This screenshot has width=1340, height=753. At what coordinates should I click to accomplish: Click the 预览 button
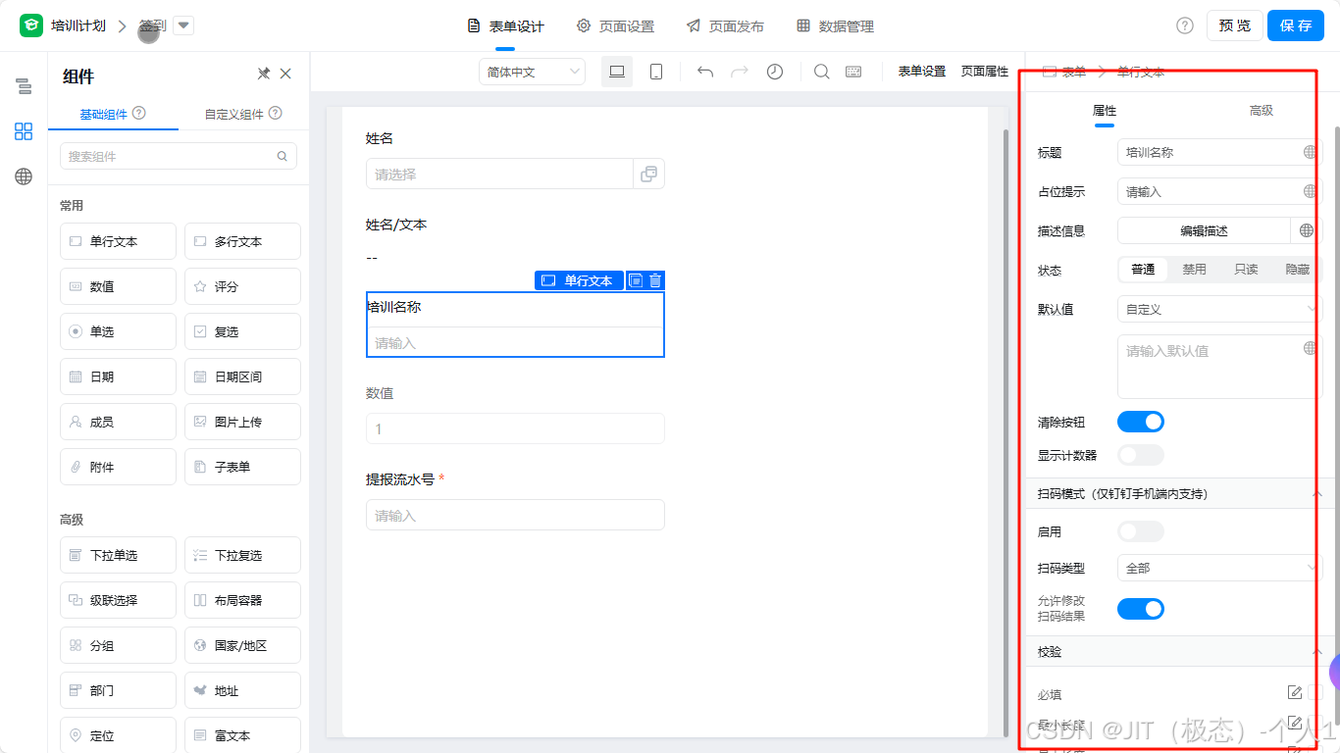pyautogui.click(x=1235, y=25)
